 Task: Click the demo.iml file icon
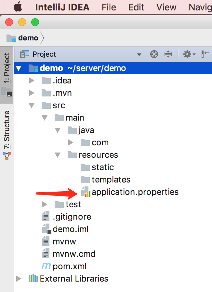(46, 229)
